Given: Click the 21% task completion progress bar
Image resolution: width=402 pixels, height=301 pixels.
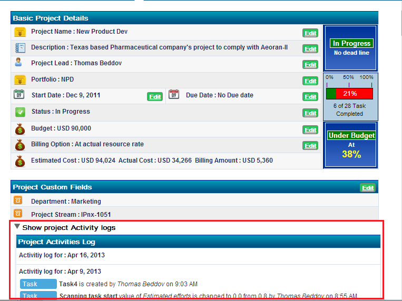Looking at the screenshot, I should point(350,94).
